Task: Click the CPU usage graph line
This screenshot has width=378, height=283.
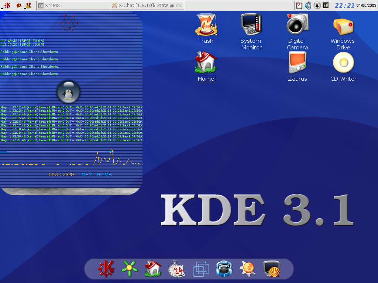Action: 71,158
